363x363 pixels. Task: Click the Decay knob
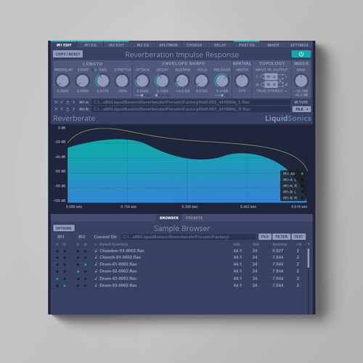click(162, 81)
